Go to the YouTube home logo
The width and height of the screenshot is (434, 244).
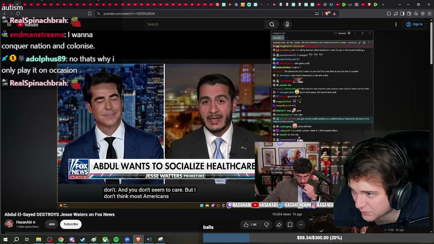[x=28, y=24]
